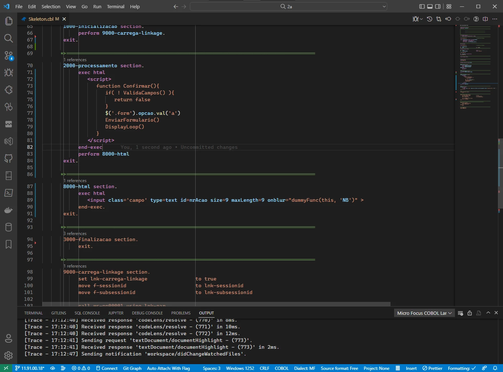503x372 pixels.
Task: Toggle secondary side bar visibility
Action: click(438, 6)
